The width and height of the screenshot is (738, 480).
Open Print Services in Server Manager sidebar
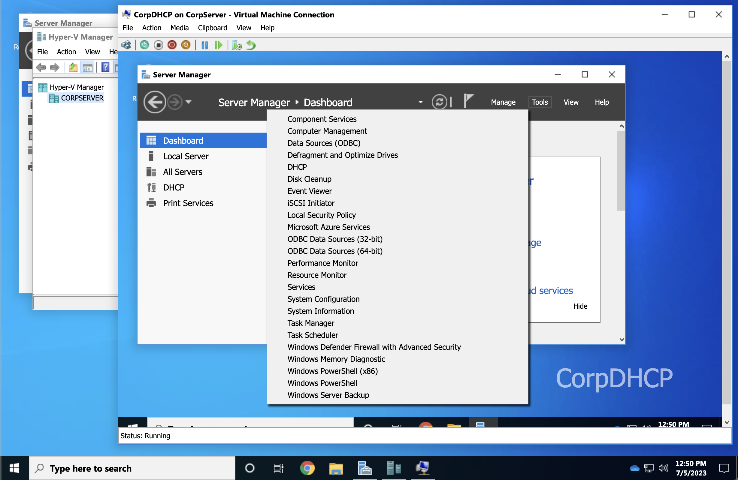[x=188, y=203]
